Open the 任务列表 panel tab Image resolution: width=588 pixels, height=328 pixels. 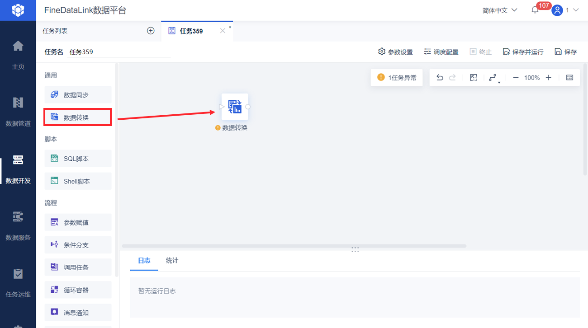(x=55, y=31)
